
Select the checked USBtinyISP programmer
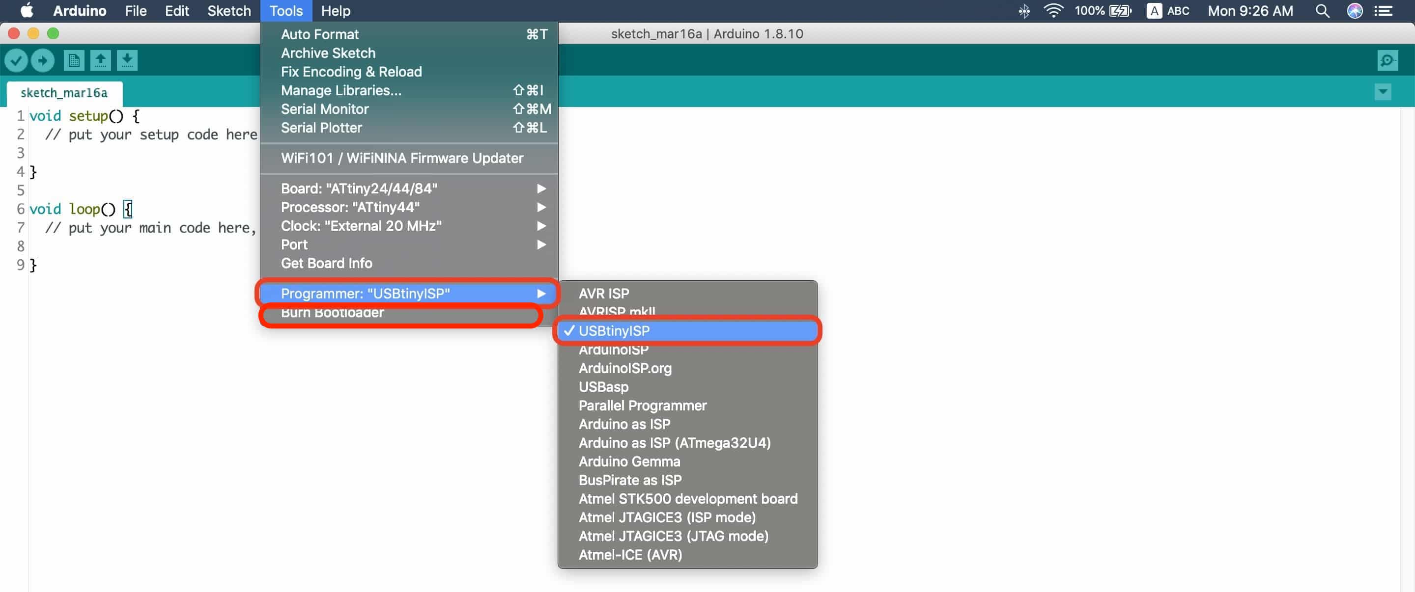688,331
